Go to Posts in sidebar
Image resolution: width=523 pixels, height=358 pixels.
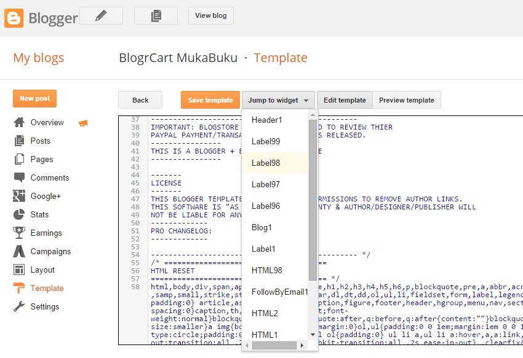(x=41, y=141)
